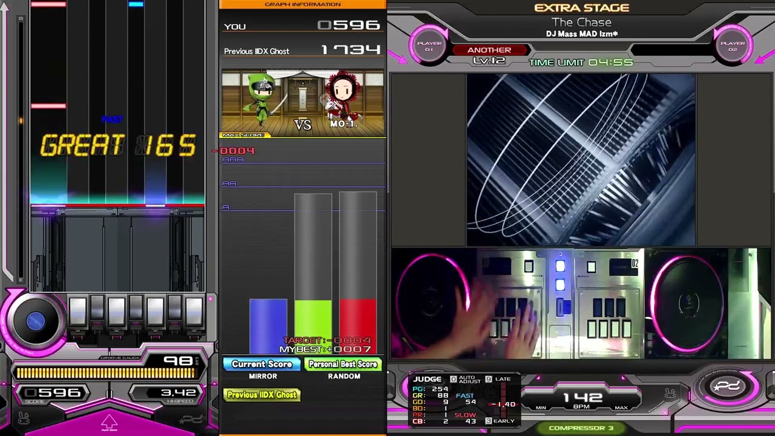The height and width of the screenshot is (436, 775).
Task: Click the 142 BPM readout
Action: (x=582, y=397)
